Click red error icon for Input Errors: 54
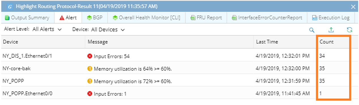This screenshot has height=105, width=359. coord(90,56)
